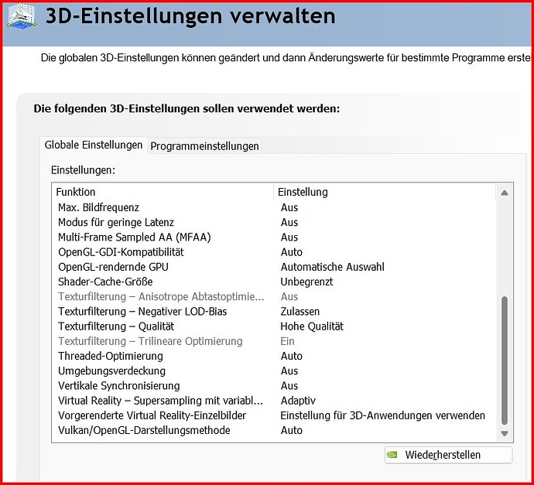Click Aus value for Modus für geringe Latenz

[x=289, y=222]
